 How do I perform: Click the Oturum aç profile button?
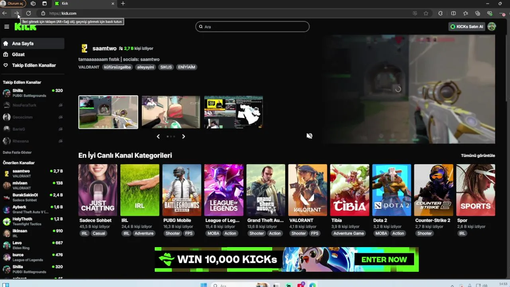coord(13,3)
